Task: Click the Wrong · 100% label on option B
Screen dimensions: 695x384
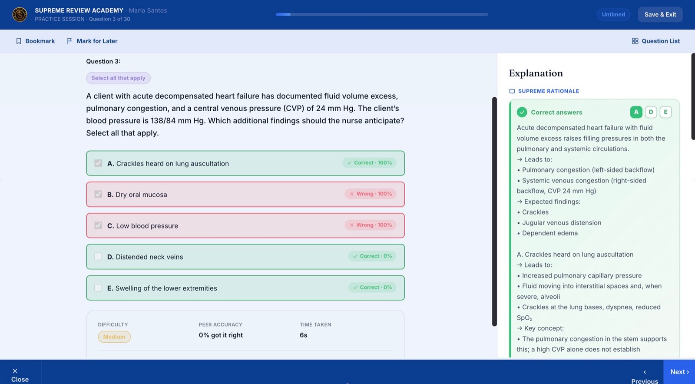Action: pyautogui.click(x=371, y=194)
